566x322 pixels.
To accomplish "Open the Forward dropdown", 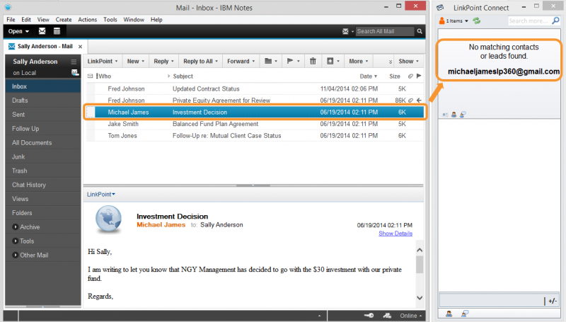I will point(241,62).
